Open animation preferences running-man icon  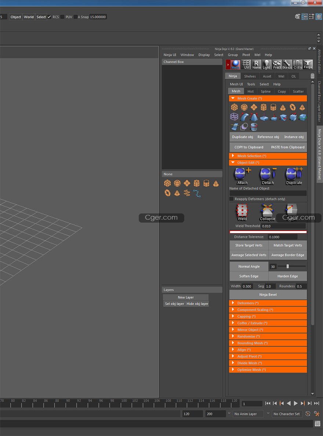coord(317,414)
